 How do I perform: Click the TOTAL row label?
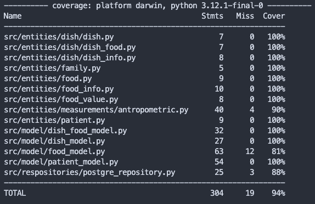click(15, 193)
